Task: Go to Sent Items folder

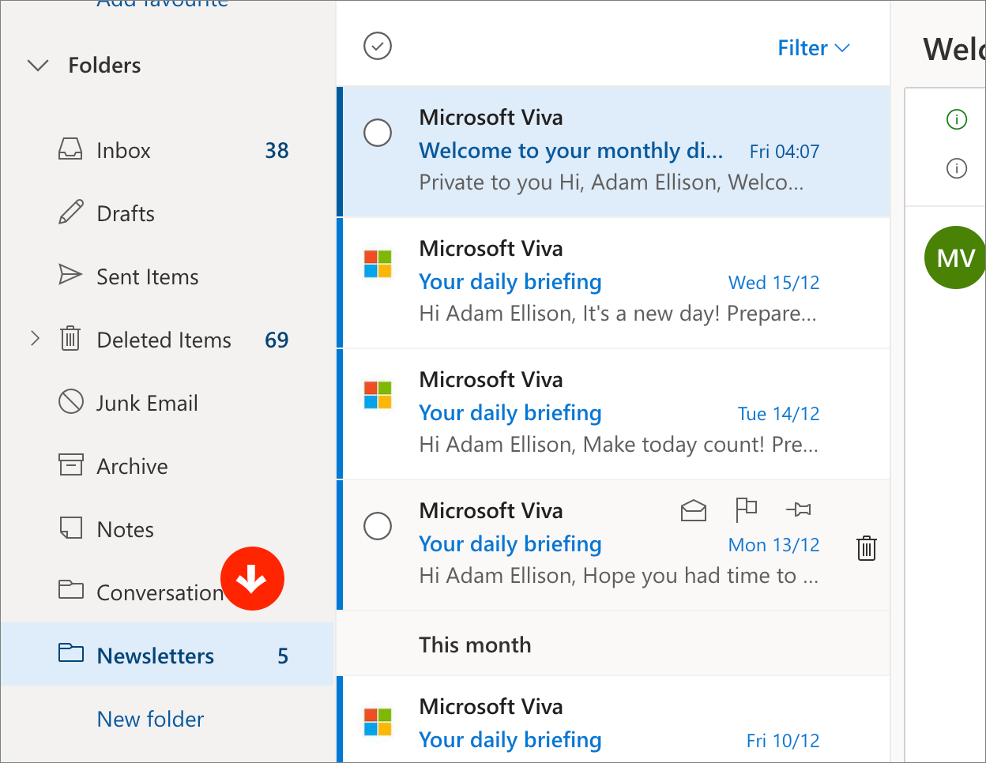Action: click(x=167, y=276)
